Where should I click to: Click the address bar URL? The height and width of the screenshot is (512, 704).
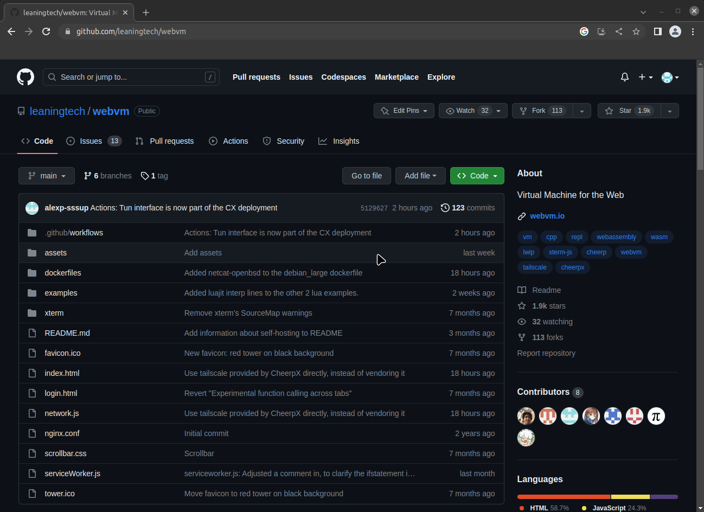pos(131,31)
